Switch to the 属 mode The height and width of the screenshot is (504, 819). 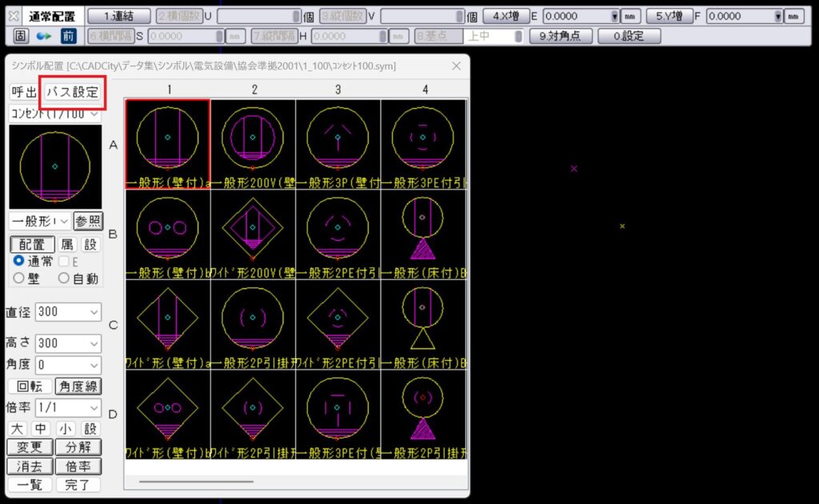tap(67, 245)
